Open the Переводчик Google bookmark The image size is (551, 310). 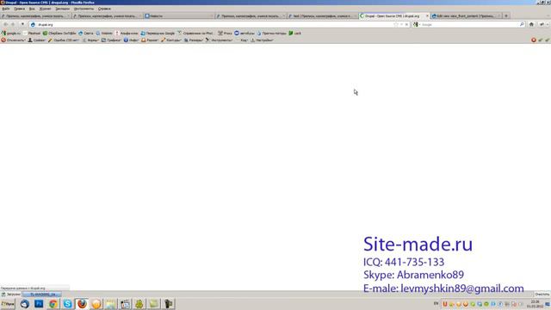pyautogui.click(x=158, y=33)
